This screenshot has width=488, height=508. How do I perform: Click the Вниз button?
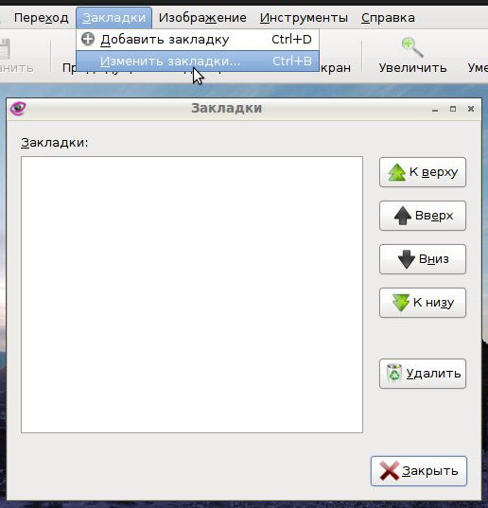(x=423, y=259)
